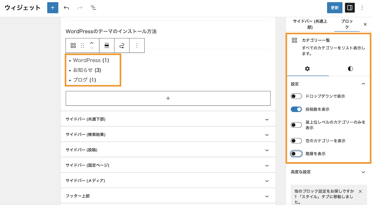This screenshot has width=372, height=205.
Task: Open the ブロック sidebar tab
Action: [x=347, y=24]
